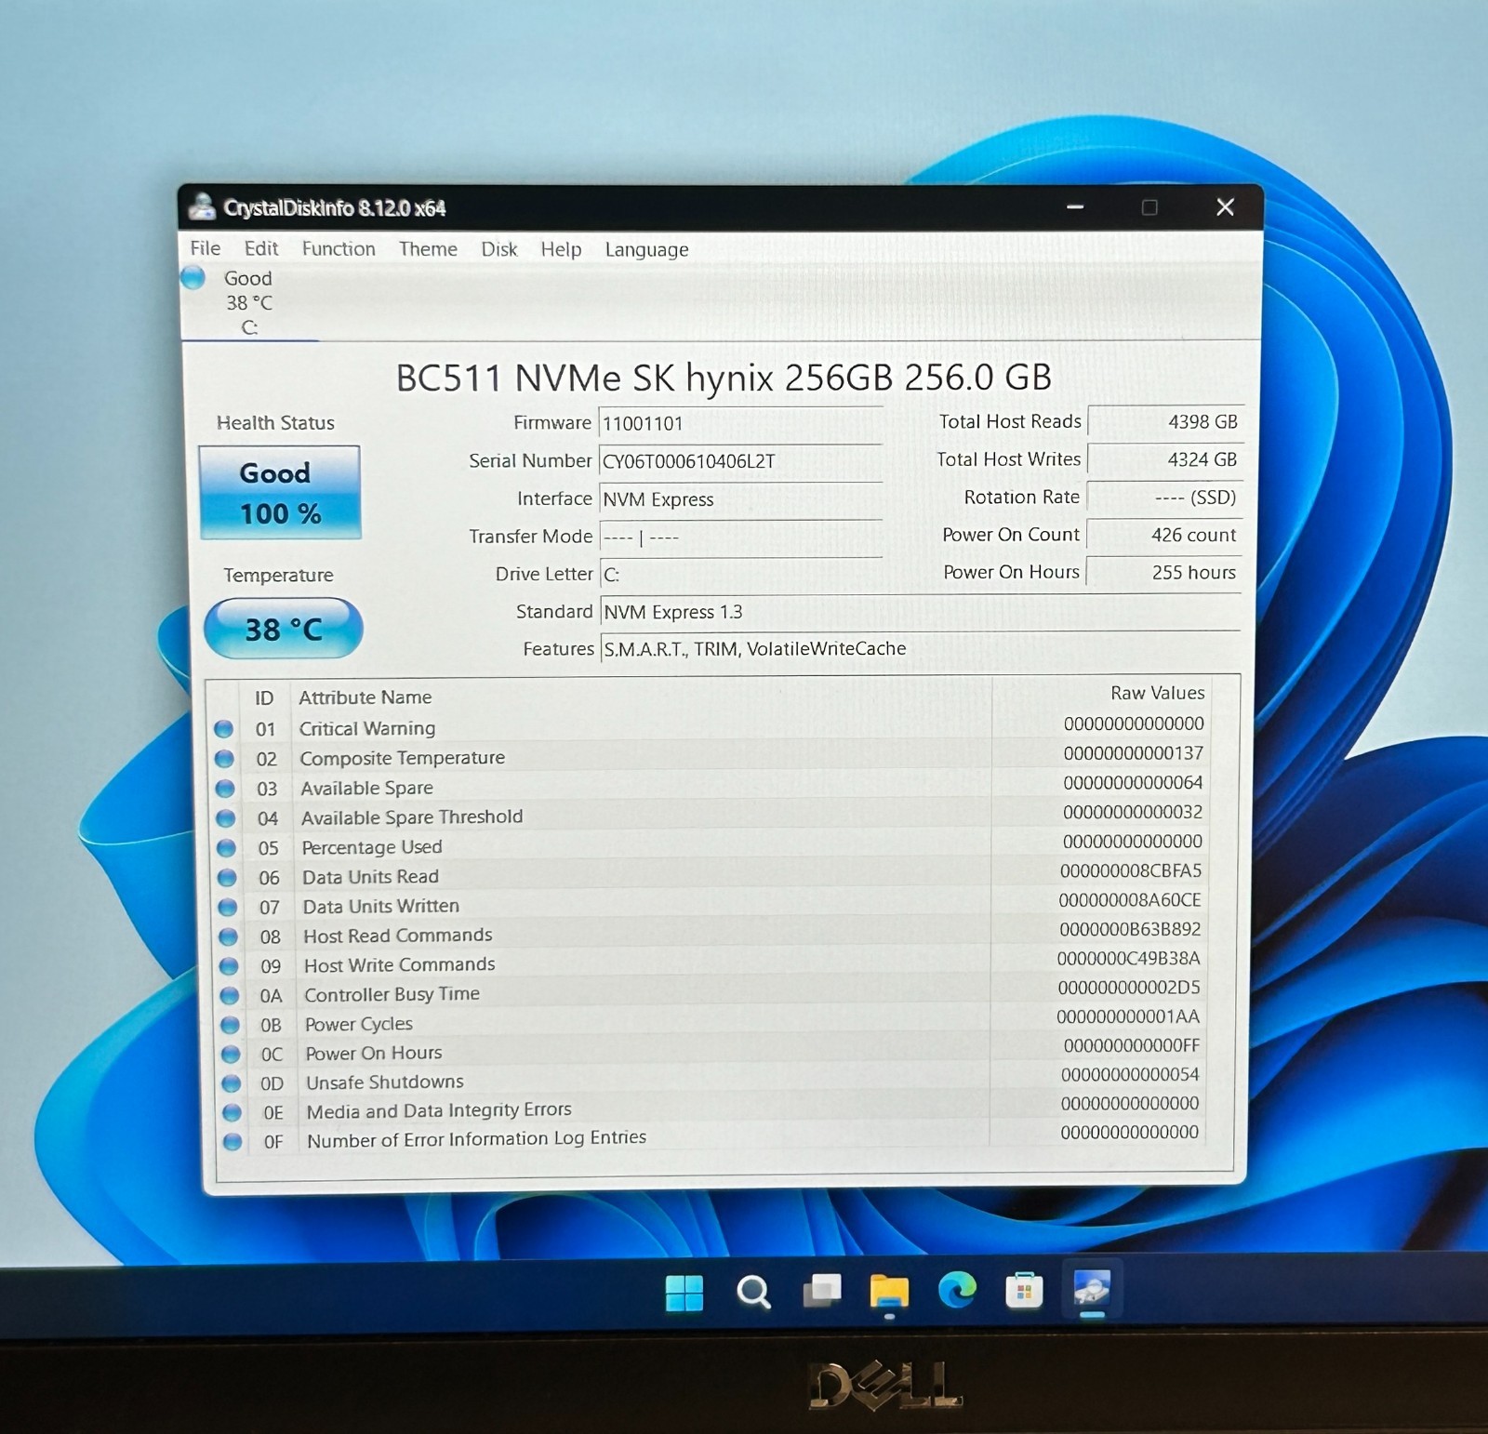Viewport: 1488px width, 1434px height.
Task: Minimize the CrystalDiskInfo window
Action: pyautogui.click(x=1075, y=206)
